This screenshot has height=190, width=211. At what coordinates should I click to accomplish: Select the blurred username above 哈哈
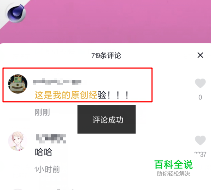(51, 139)
